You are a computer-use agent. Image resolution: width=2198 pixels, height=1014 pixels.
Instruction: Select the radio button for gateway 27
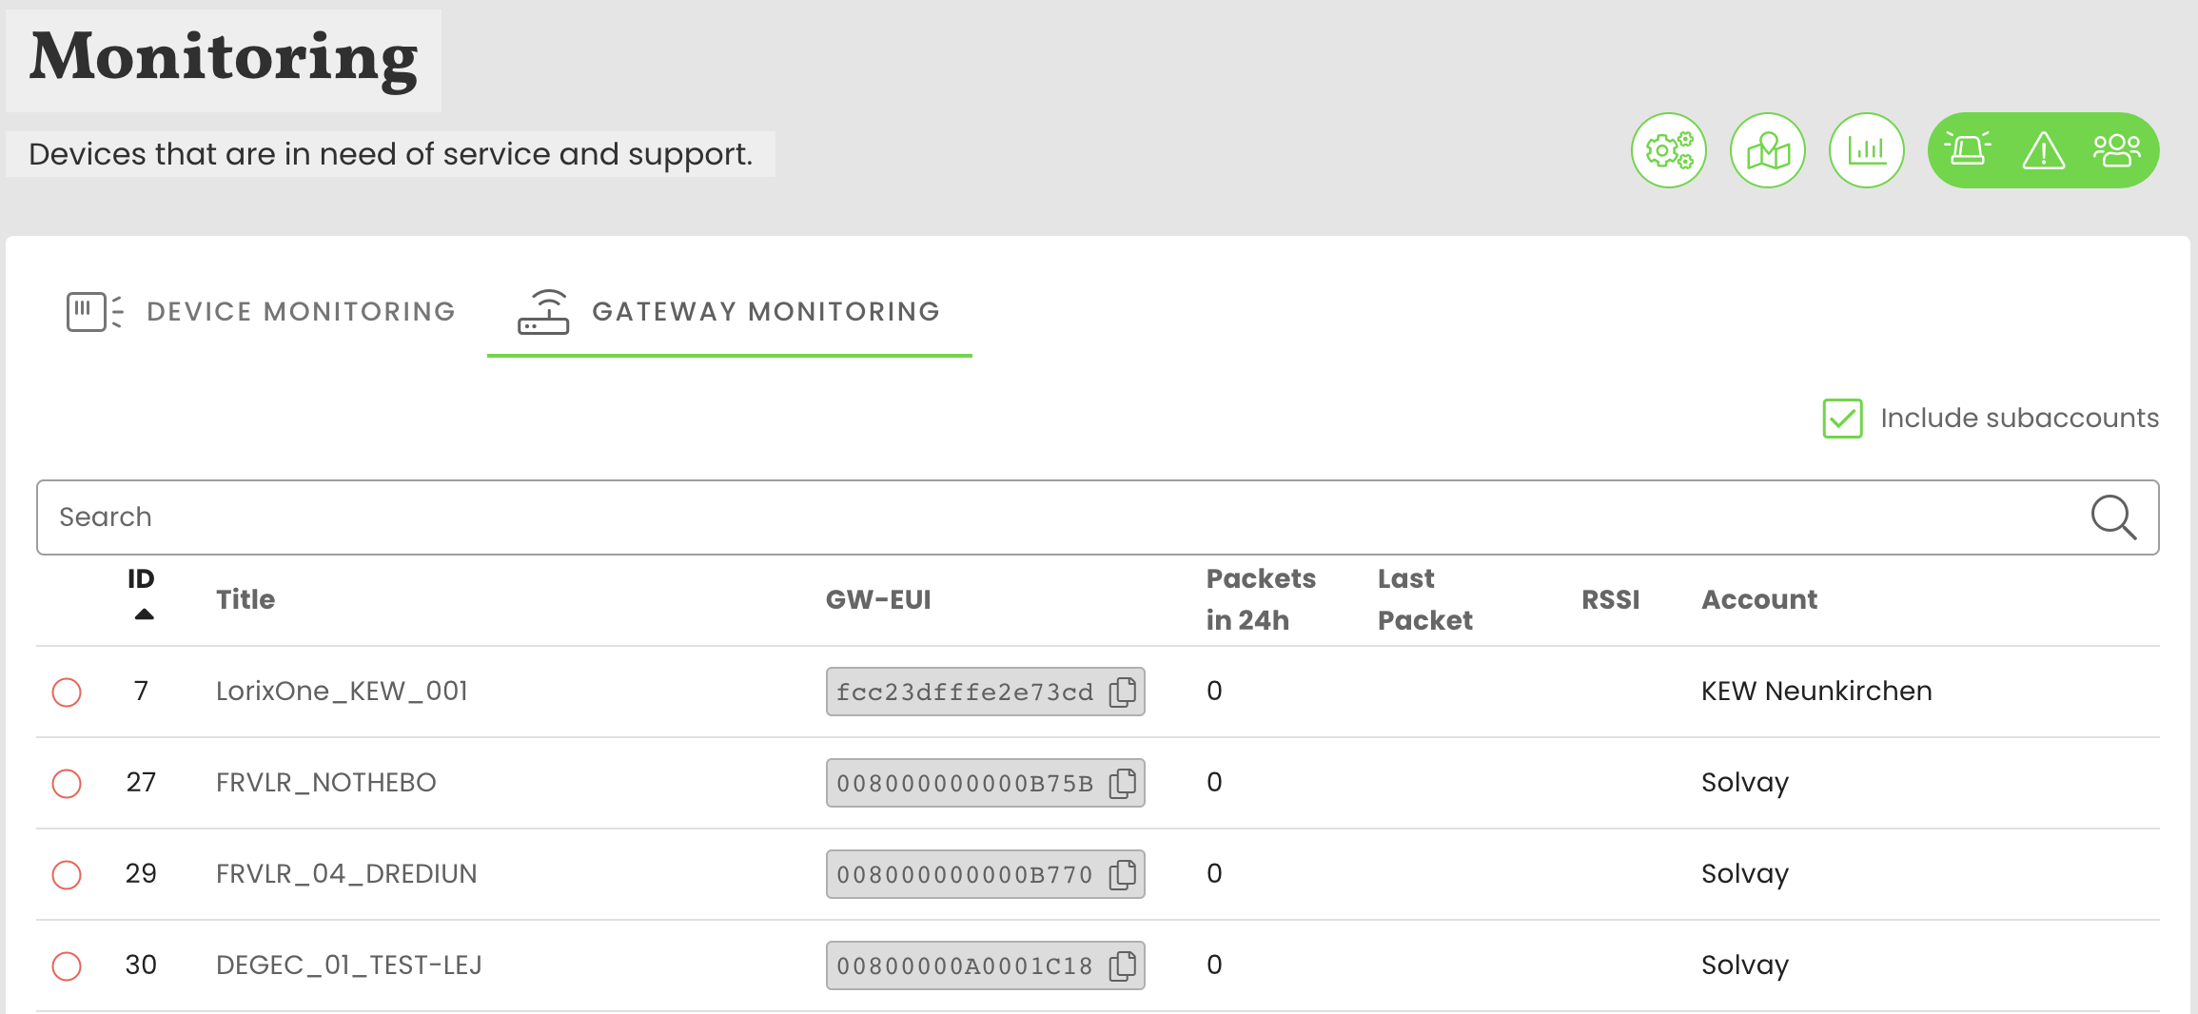pos(67,783)
